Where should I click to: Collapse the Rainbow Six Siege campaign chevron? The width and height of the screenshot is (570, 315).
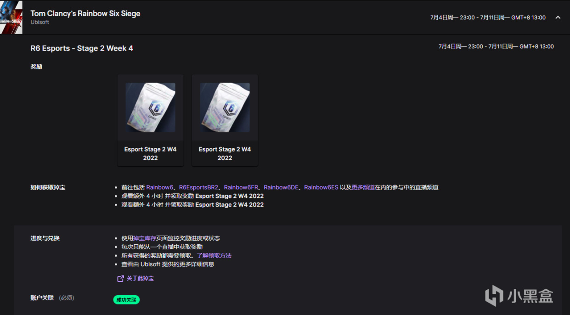[558, 17]
